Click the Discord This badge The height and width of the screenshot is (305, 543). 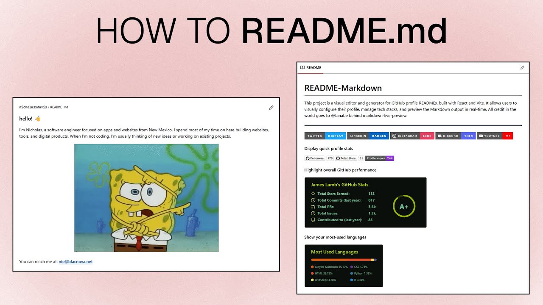click(456, 136)
